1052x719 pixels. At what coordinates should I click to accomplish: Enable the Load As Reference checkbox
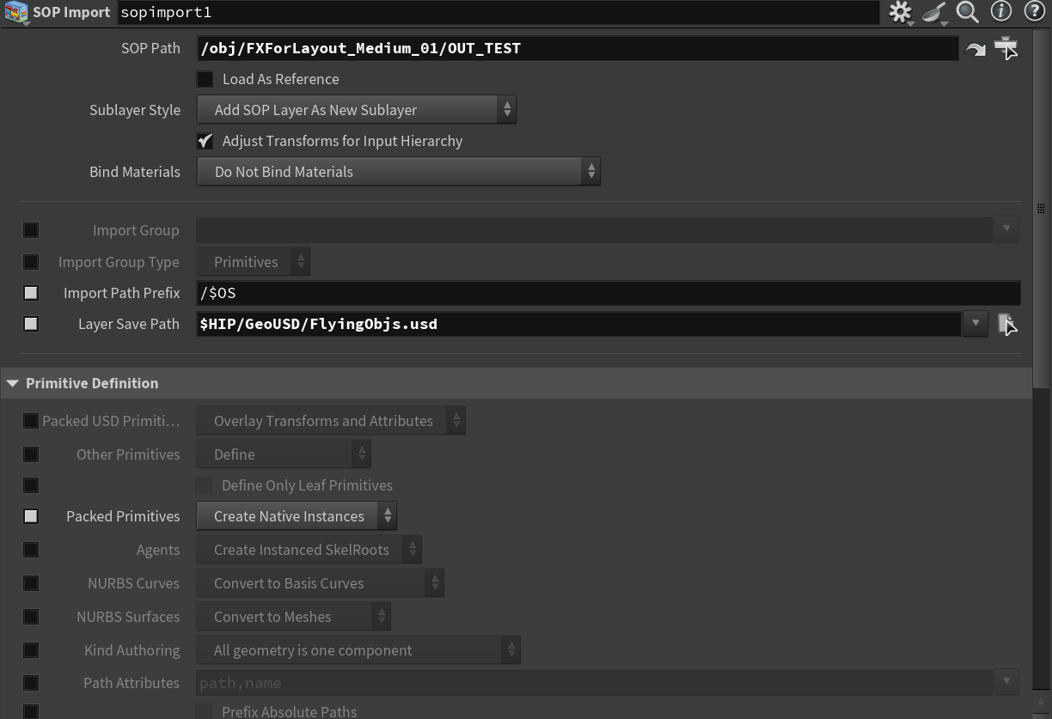[205, 80]
